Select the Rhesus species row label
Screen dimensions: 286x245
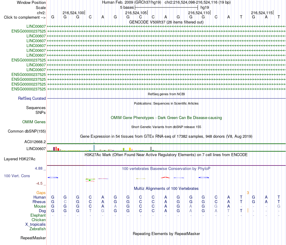39,202
